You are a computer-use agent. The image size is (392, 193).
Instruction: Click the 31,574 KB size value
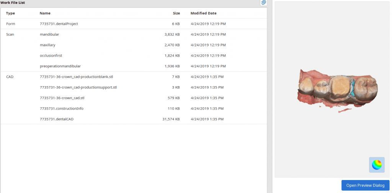click(x=171, y=119)
